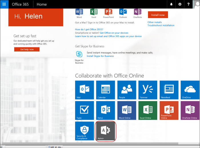Click the user profile picture

197,5
